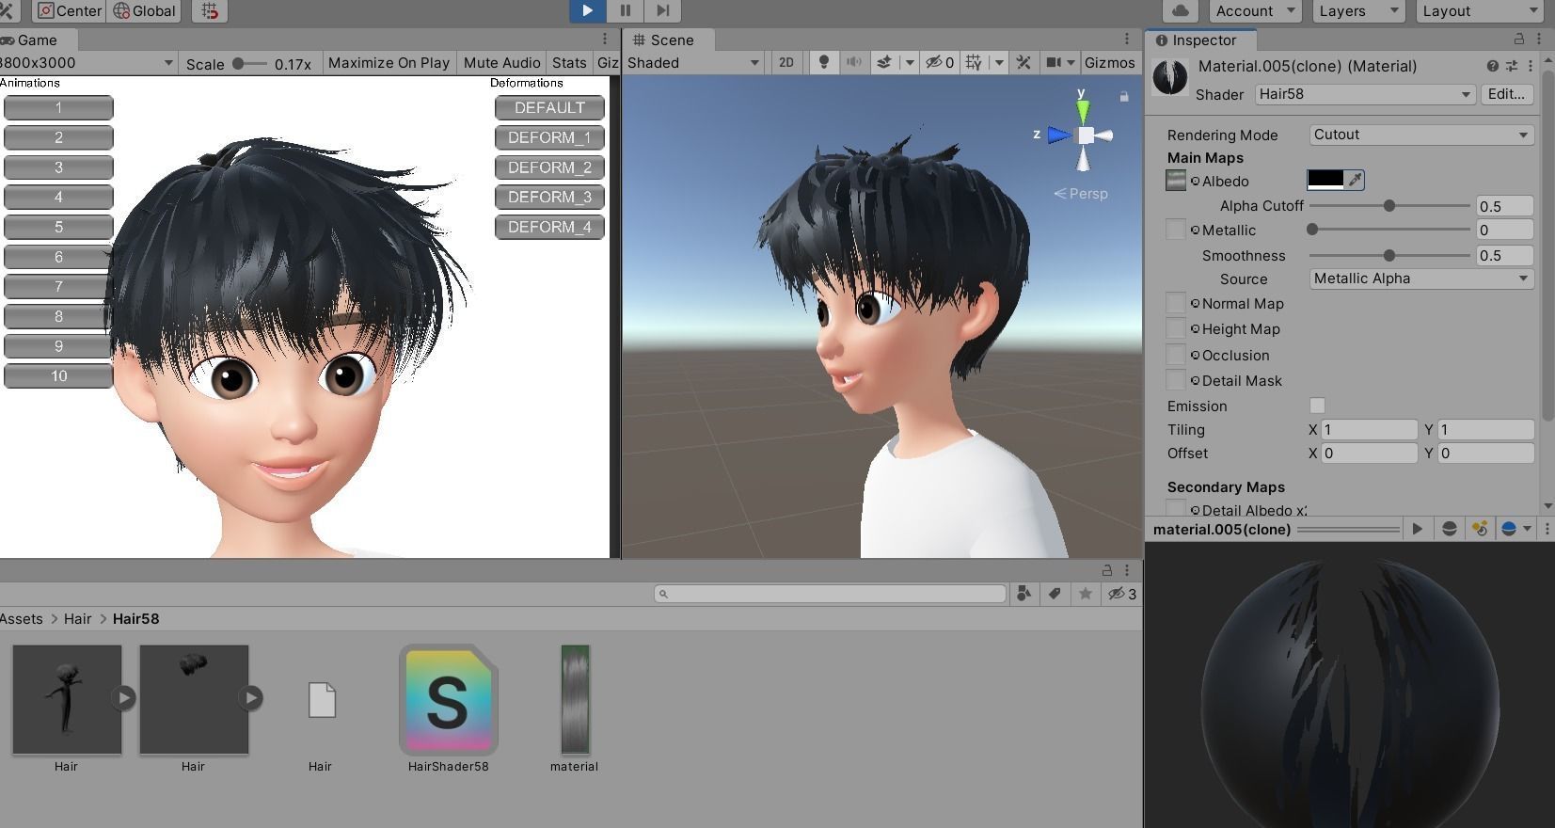Click the Project search field
The height and width of the screenshot is (828, 1555).
[831, 594]
